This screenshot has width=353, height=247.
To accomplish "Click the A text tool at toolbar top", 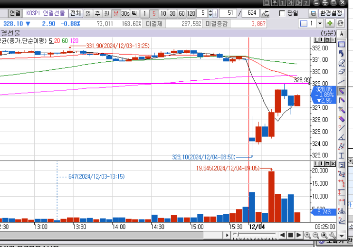I will pos(342,34).
